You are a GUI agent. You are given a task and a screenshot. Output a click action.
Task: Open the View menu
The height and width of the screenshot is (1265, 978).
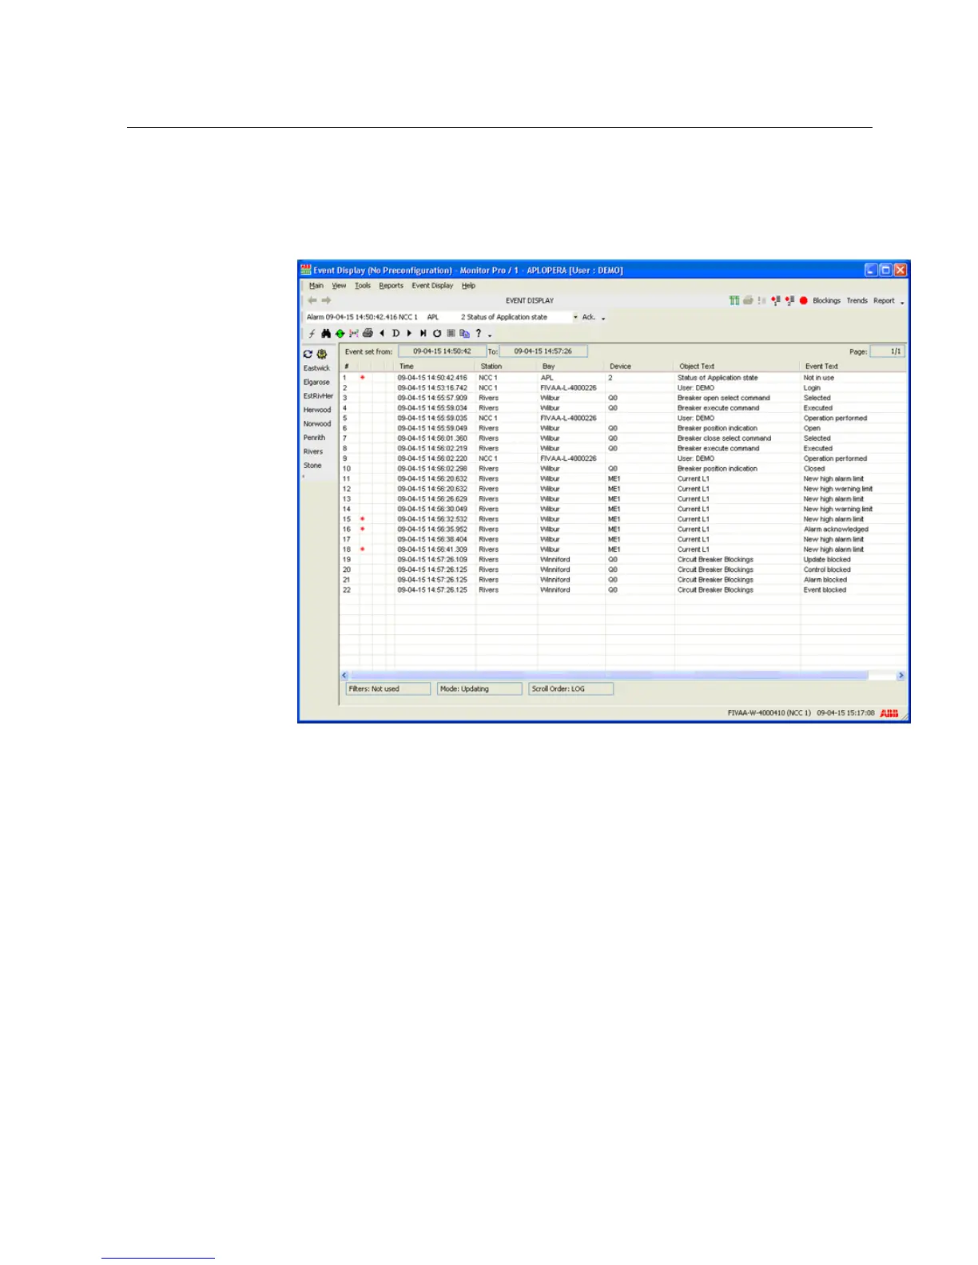click(x=339, y=286)
